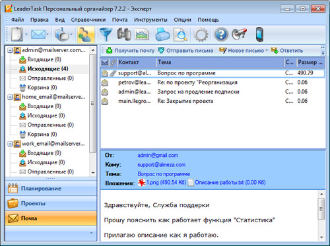
Task: Open Описание работы.txt attachment link
Action: [230, 183]
